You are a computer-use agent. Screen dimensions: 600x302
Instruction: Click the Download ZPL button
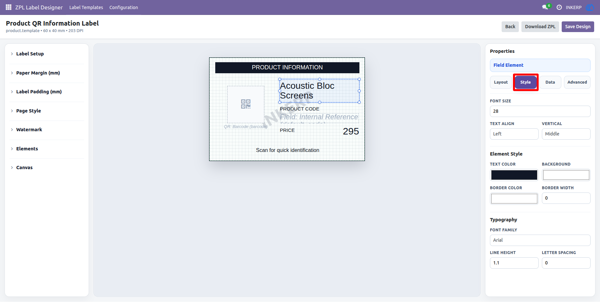pyautogui.click(x=540, y=27)
